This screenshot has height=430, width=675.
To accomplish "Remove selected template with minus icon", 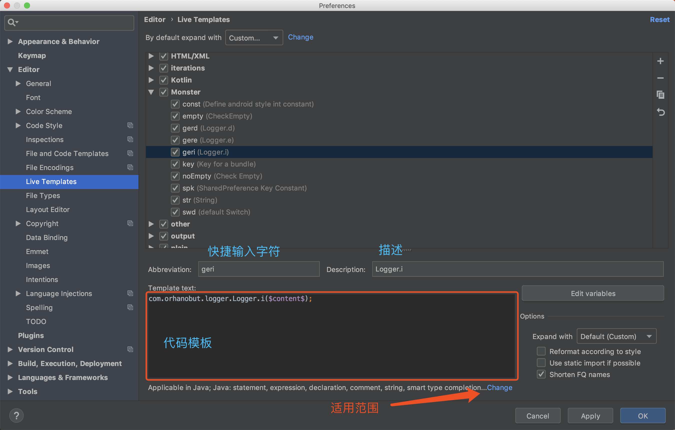I will click(x=660, y=78).
